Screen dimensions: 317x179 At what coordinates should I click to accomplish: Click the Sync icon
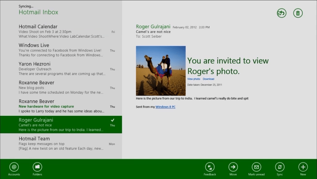coord(280,167)
